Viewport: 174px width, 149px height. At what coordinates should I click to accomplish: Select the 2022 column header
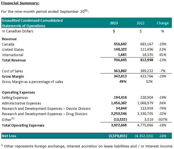pos(141,23)
